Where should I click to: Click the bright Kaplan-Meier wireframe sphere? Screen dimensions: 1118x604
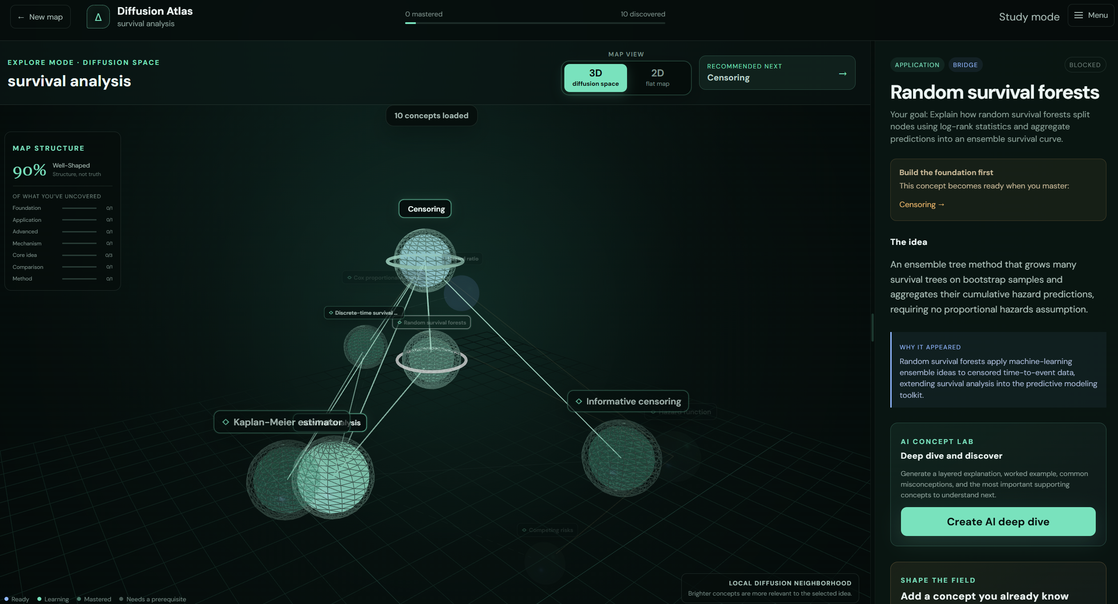(x=334, y=478)
